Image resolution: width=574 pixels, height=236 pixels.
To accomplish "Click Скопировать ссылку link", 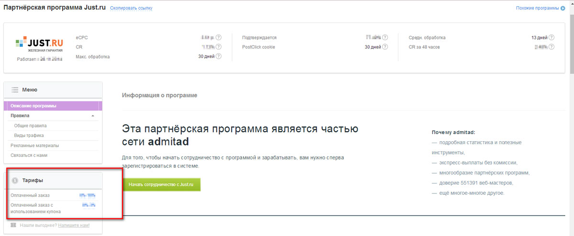I will 130,9.
